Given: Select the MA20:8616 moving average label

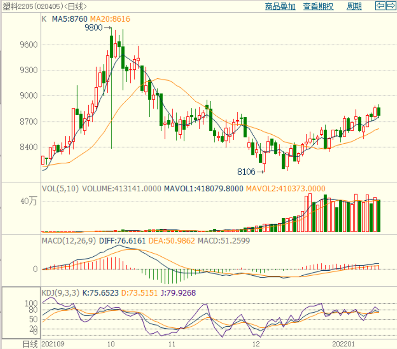Looking at the screenshot, I should click(x=109, y=19).
